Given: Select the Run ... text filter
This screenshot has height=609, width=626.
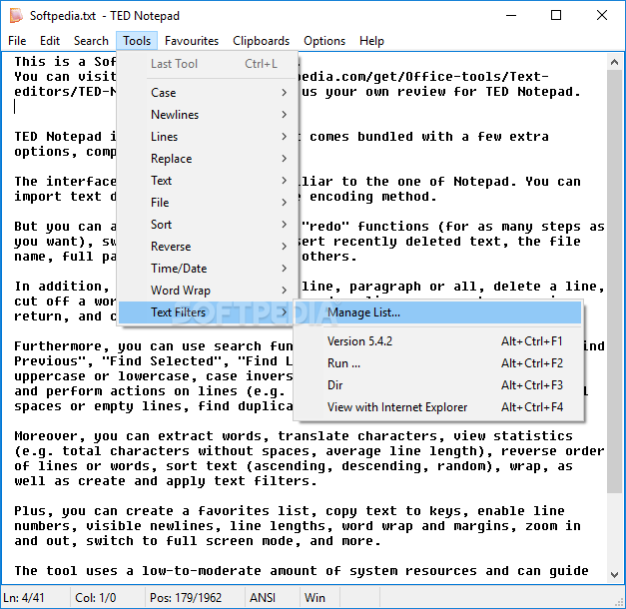Looking at the screenshot, I should [x=438, y=363].
